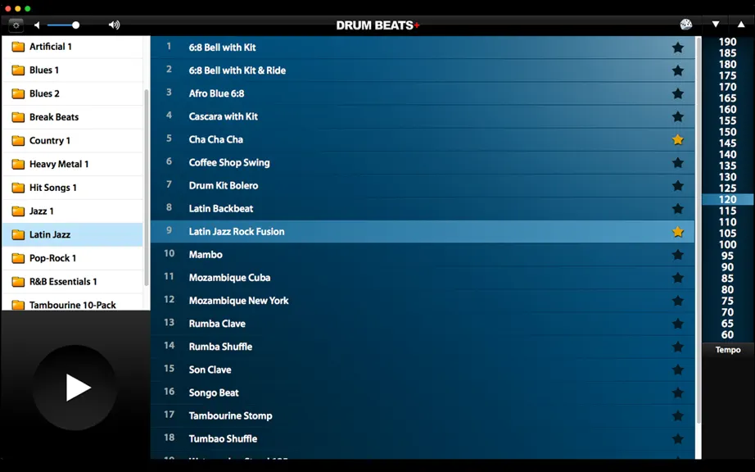Select the Jazz 1 folder
The image size is (755, 472).
(73, 211)
